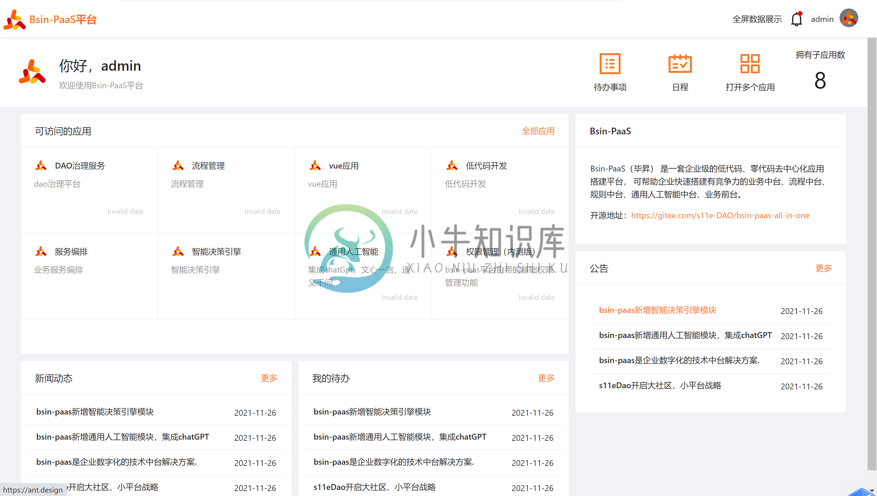The image size is (877, 496).
Task: Click the DAO治理服务 app icon
Action: pyautogui.click(x=41, y=166)
